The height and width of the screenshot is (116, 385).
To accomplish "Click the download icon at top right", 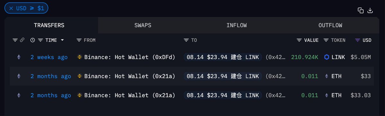I will (x=370, y=10).
